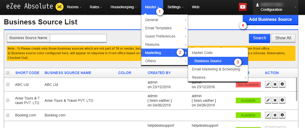Expand the Guest Preferences submenu
This screenshot has width=305, height=128.
(x=164, y=36)
